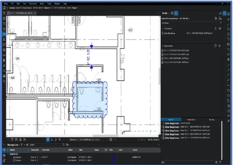The height and width of the screenshot is (165, 233).
Task: Click the session icon right of leave
Action: coord(220,18)
